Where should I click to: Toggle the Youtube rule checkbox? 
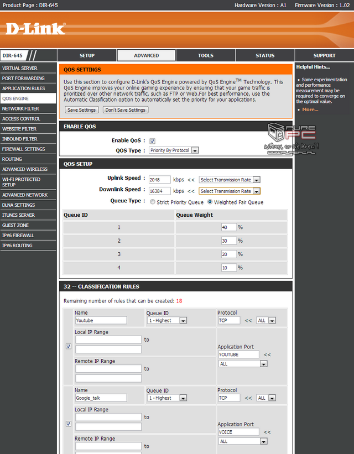69,346
